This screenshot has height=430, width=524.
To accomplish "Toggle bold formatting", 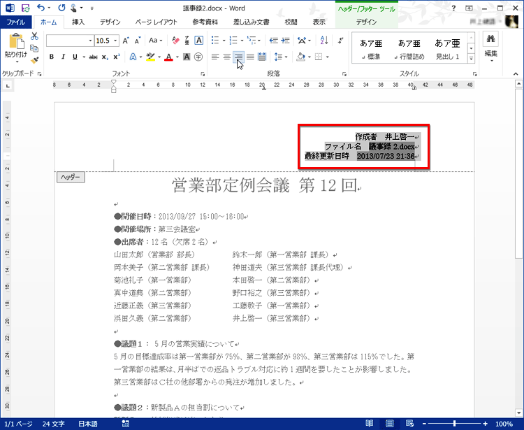I will [x=52, y=57].
